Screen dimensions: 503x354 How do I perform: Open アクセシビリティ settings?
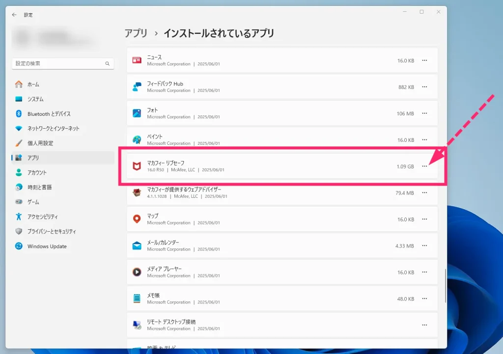pyautogui.click(x=63, y=217)
